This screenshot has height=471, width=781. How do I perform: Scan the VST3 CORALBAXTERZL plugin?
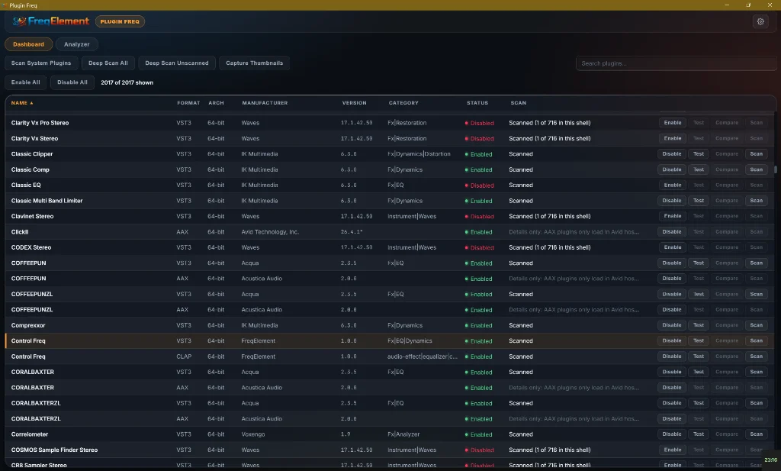(756, 403)
